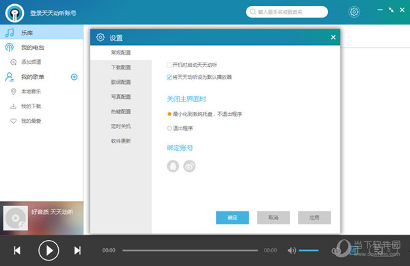The width and height of the screenshot is (410, 266).
Task: Uncheck 将天天动听设为默认播放器 checkbox
Action: click(x=169, y=77)
